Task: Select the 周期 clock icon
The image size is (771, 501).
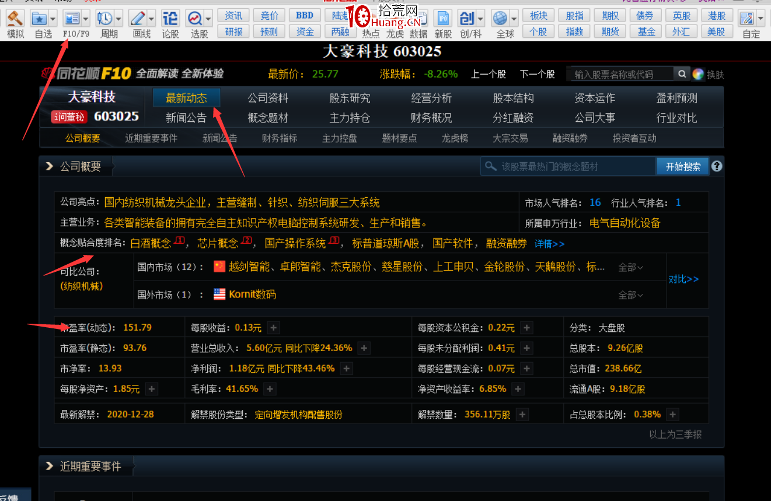Action: click(x=105, y=18)
